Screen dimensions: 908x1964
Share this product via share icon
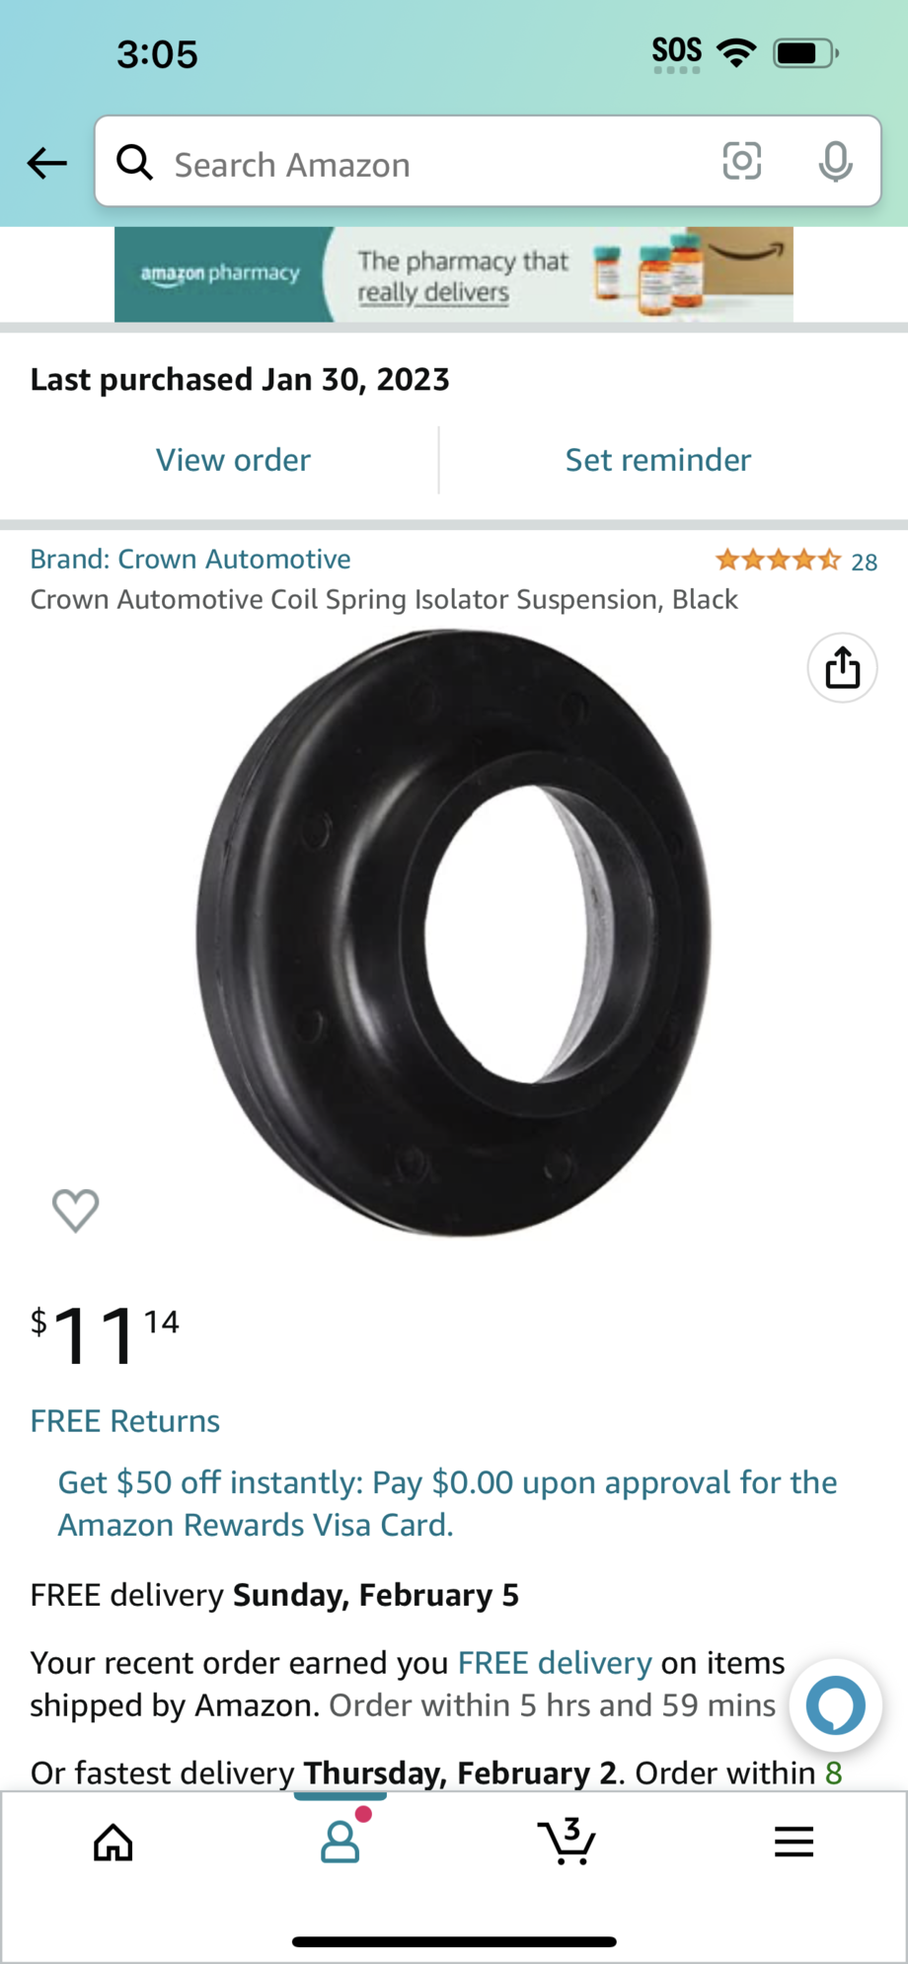click(x=842, y=668)
